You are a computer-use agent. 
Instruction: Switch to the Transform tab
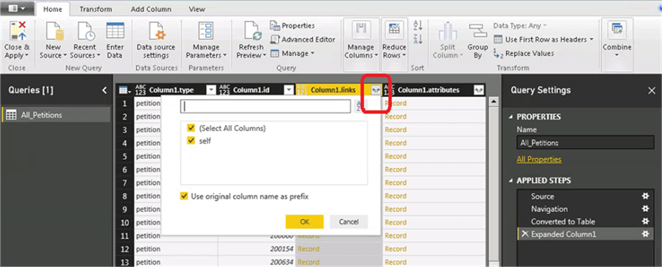96,9
